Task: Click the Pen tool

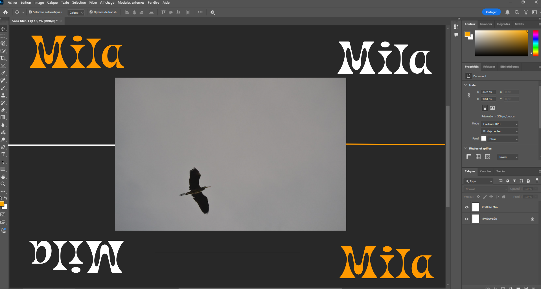Action: [x=3, y=147]
